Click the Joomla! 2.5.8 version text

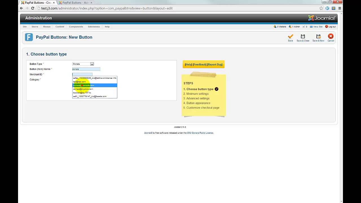pyautogui.click(x=180, y=127)
